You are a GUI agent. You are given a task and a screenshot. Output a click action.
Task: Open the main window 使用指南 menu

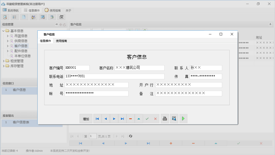click(x=53, y=10)
